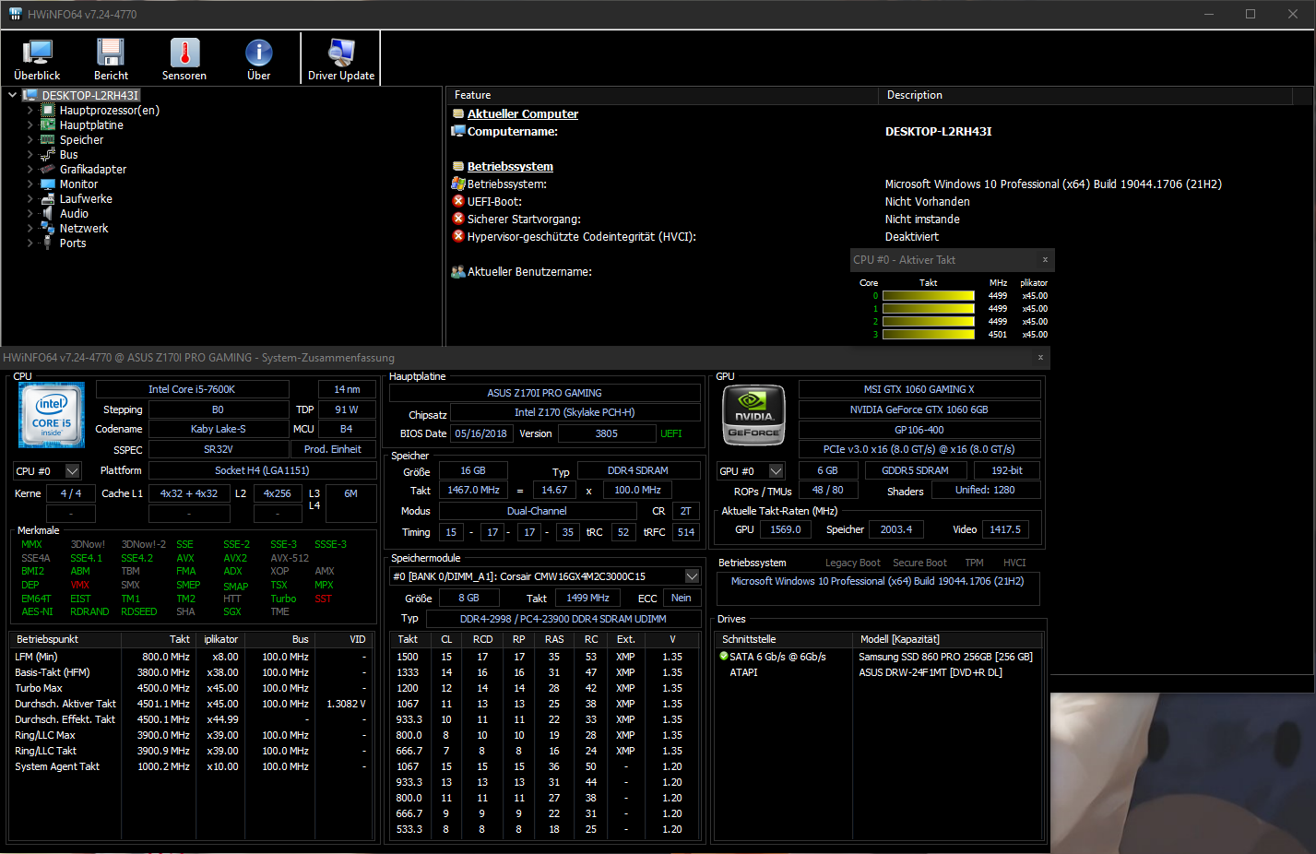This screenshot has width=1316, height=854.
Task: Click the NVIDIA GeForce logo badge
Action: tap(753, 416)
